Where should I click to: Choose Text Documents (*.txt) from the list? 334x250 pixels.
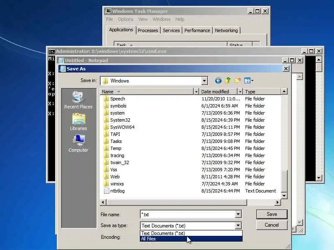point(191,233)
